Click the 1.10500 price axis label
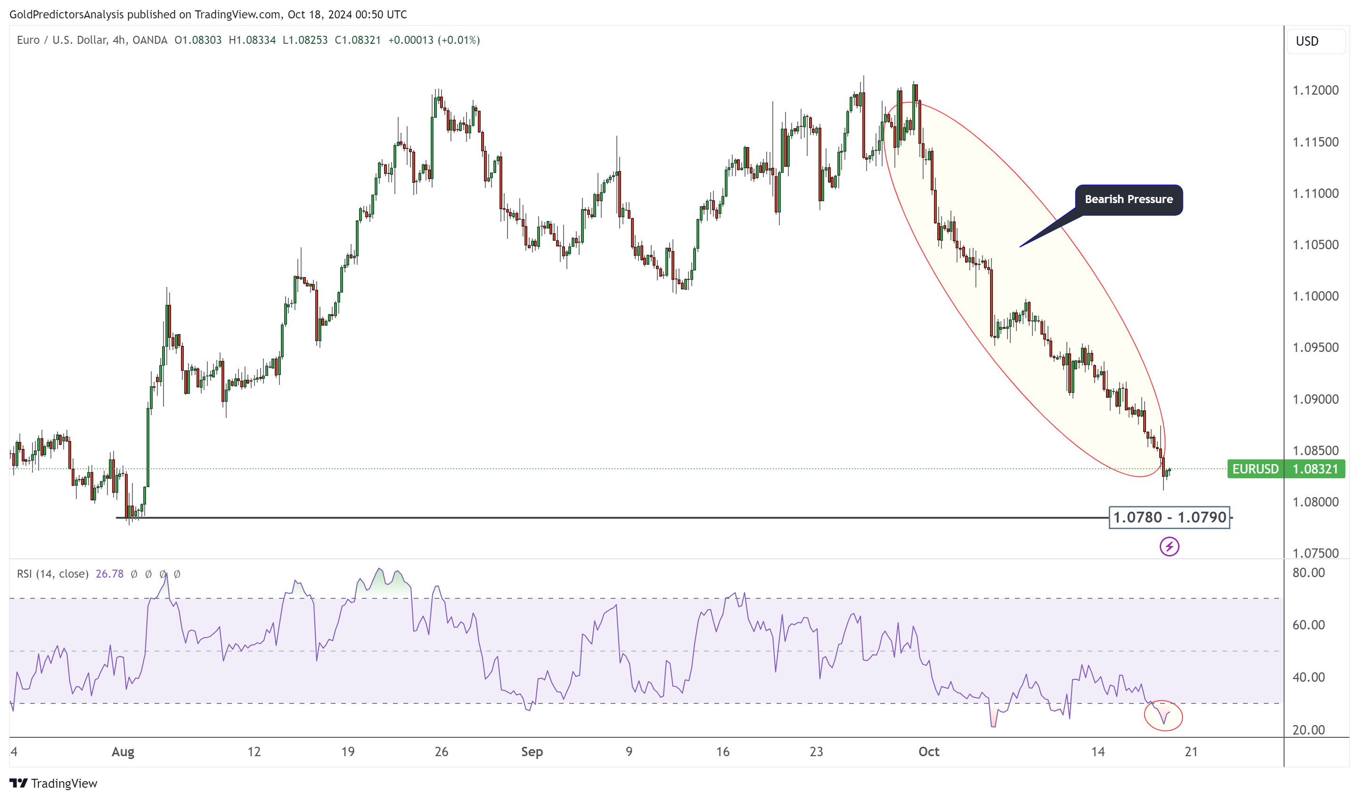 [1315, 244]
